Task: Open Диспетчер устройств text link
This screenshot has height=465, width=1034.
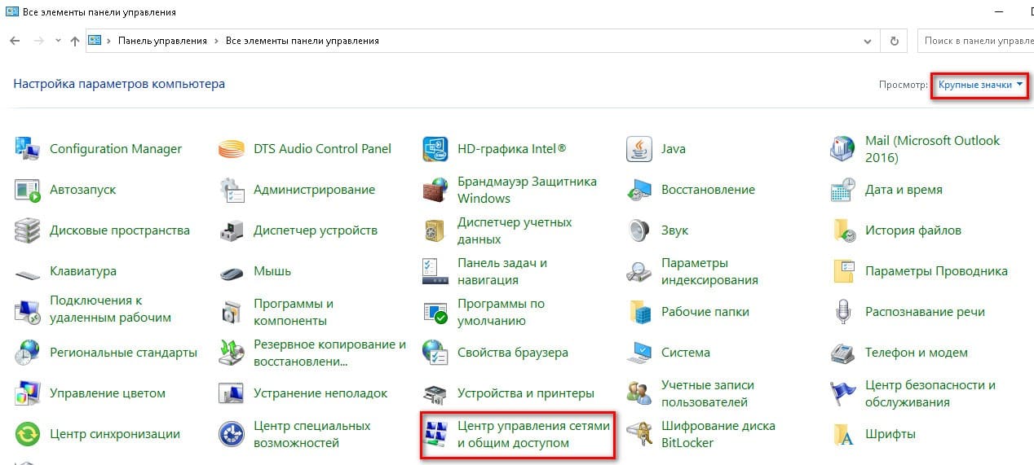Action: tap(316, 230)
